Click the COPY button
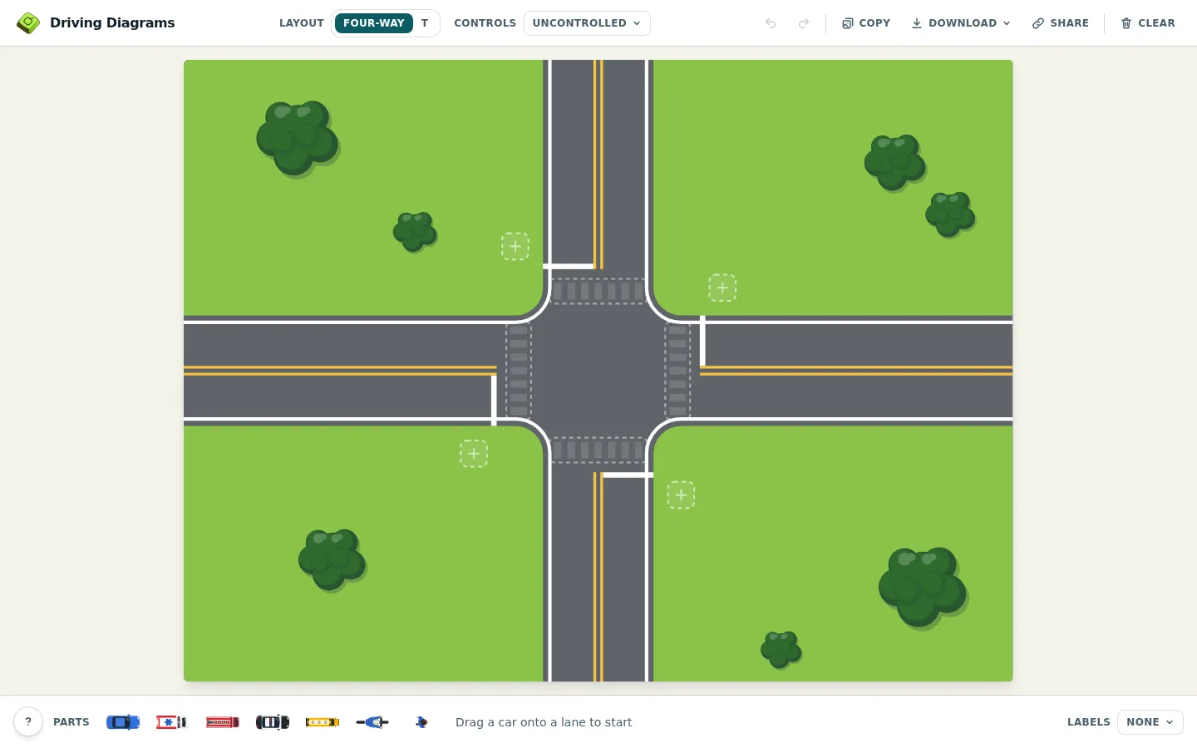The height and width of the screenshot is (748, 1197). [866, 23]
